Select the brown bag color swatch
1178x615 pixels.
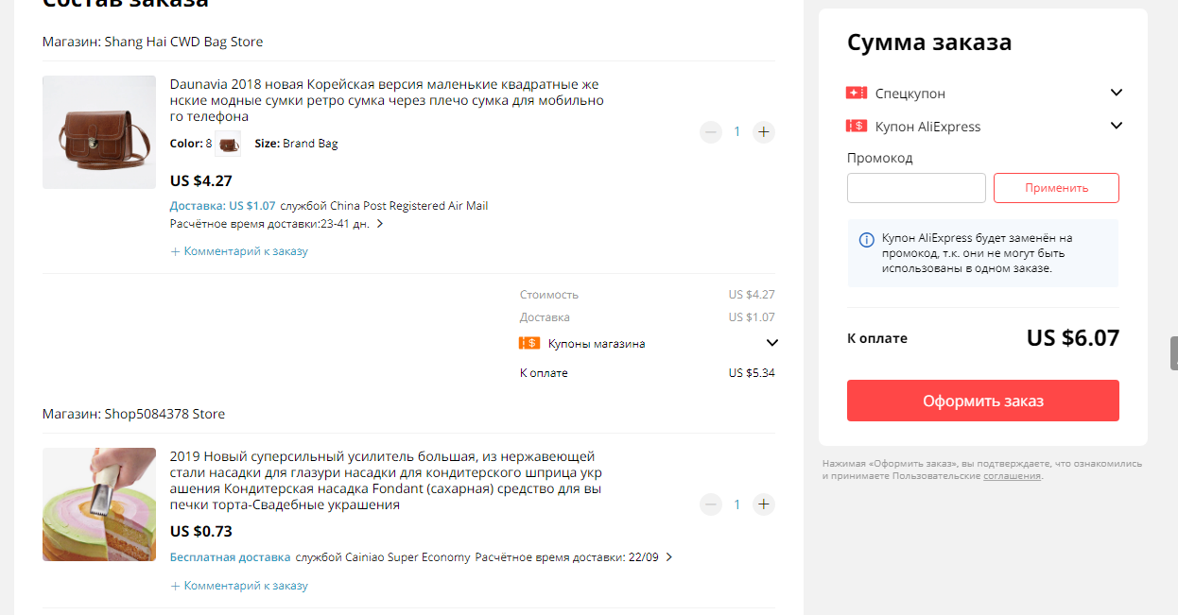(x=228, y=145)
